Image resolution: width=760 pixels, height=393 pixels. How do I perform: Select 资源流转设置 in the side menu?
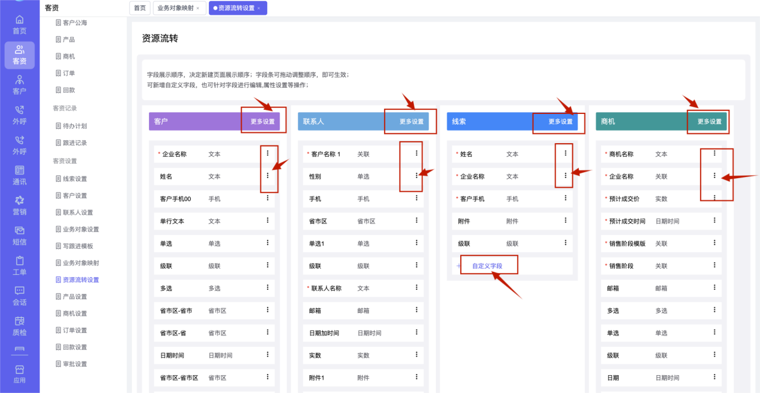pyautogui.click(x=77, y=280)
